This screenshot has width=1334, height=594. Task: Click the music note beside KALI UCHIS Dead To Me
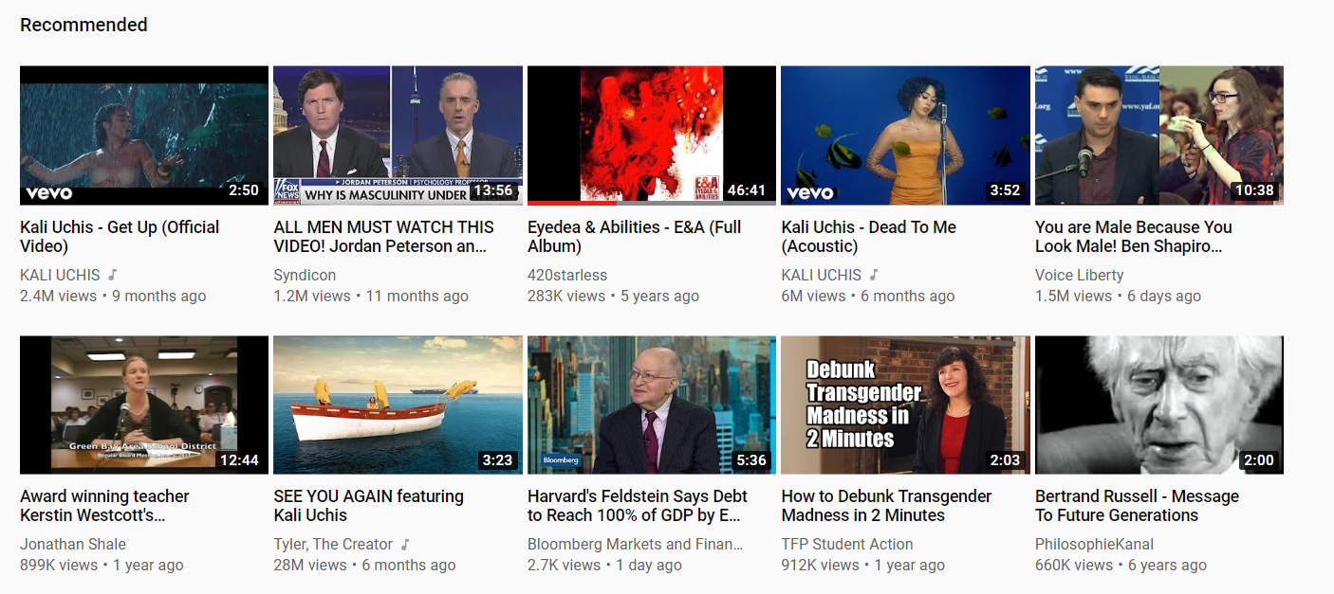point(874,275)
